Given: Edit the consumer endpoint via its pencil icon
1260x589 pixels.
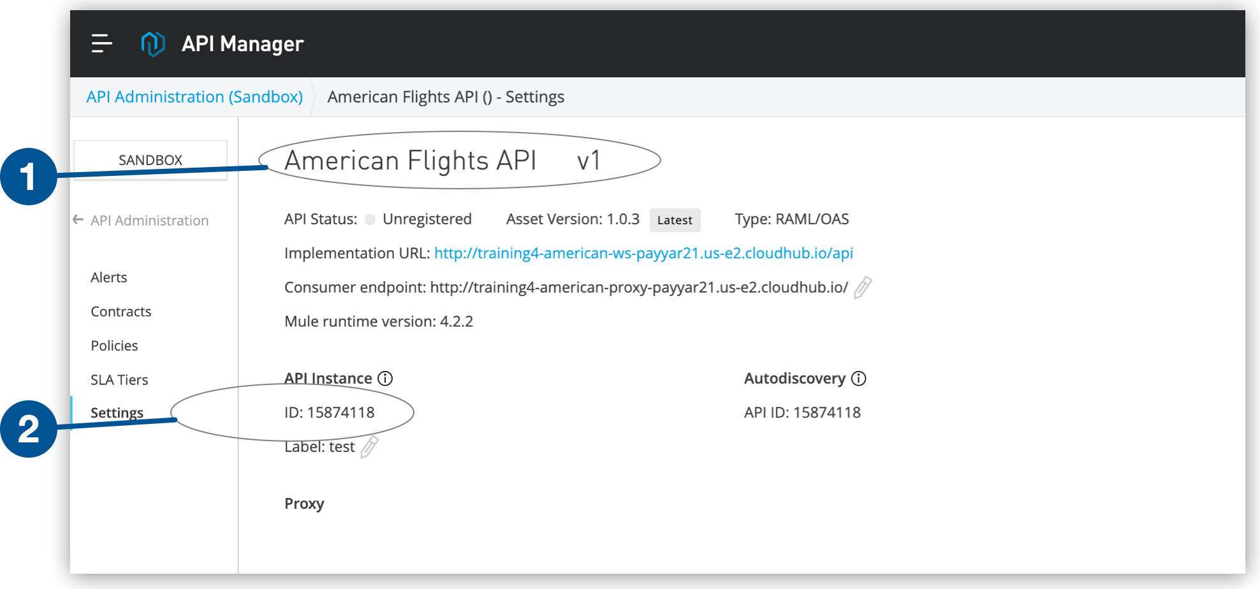Looking at the screenshot, I should pos(863,287).
